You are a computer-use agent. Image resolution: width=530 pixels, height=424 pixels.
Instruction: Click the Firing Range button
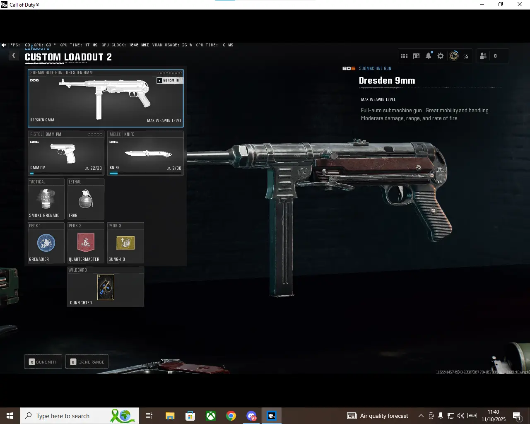click(87, 362)
